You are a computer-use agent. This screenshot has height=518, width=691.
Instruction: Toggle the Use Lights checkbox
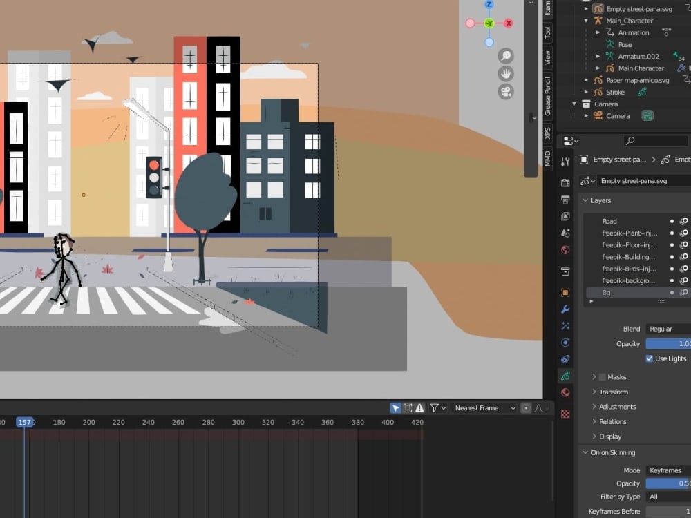[x=649, y=358]
